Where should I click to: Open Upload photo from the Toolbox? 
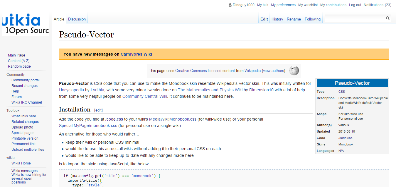(x=22, y=127)
